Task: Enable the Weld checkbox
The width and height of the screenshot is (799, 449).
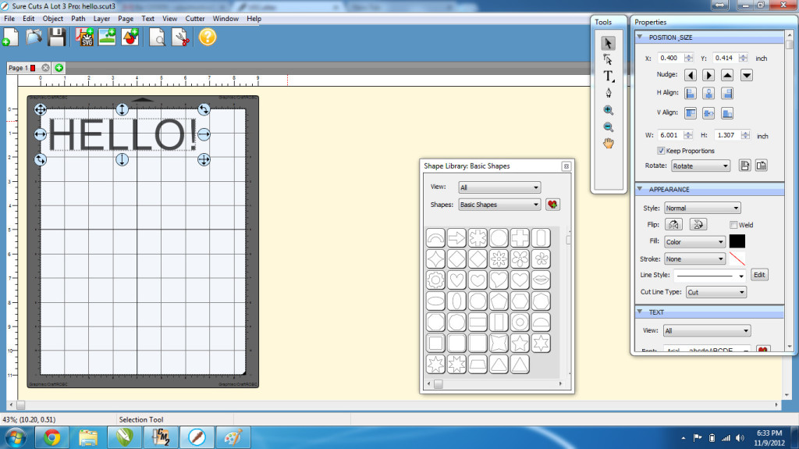Action: point(733,225)
